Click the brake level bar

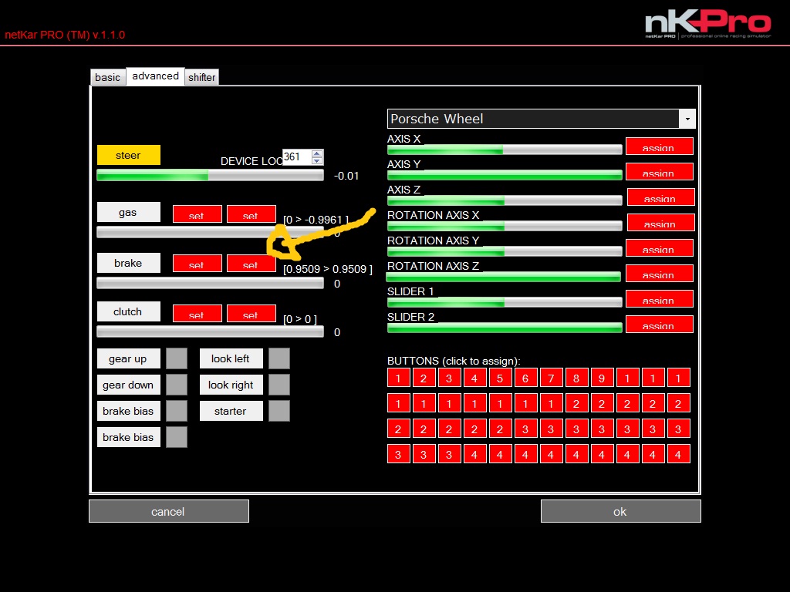(x=210, y=283)
